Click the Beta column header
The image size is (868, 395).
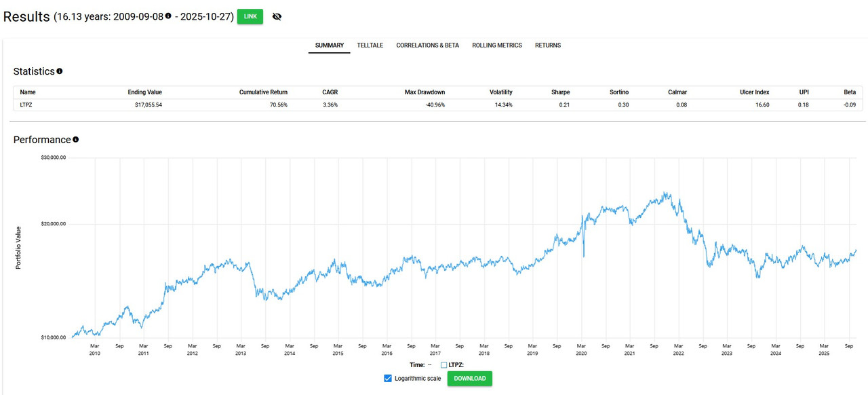pyautogui.click(x=850, y=92)
